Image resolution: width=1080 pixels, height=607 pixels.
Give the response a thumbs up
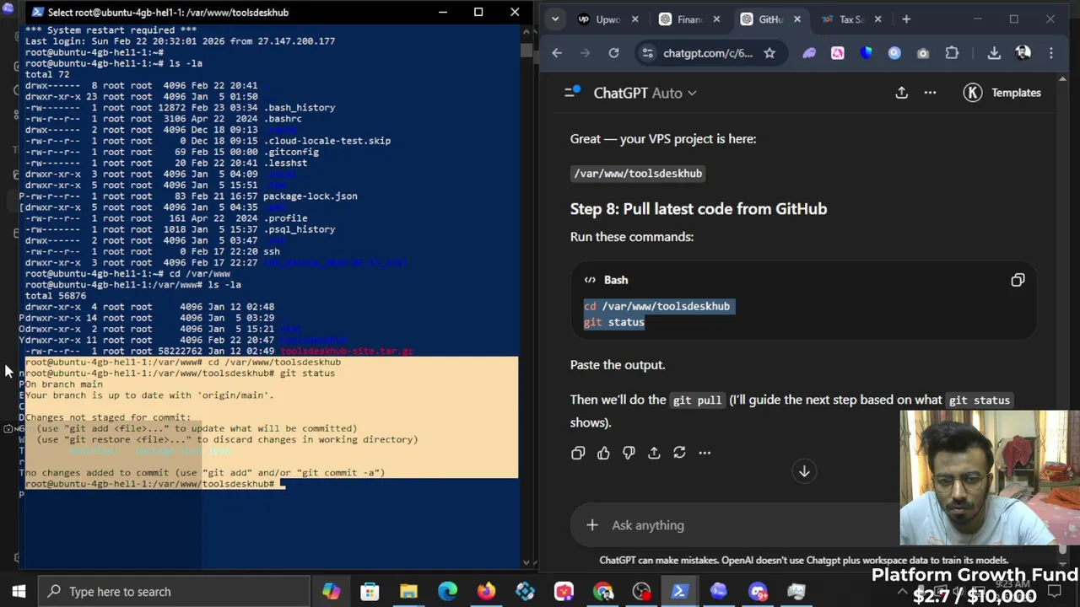[603, 453]
